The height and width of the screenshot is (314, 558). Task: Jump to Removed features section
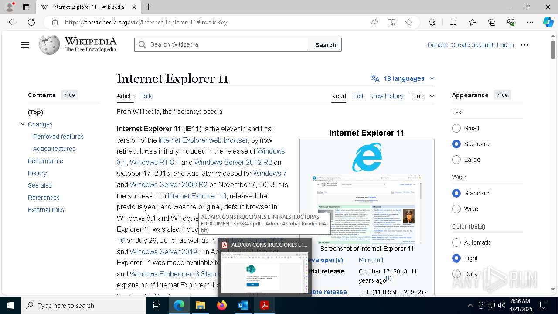pos(58,137)
